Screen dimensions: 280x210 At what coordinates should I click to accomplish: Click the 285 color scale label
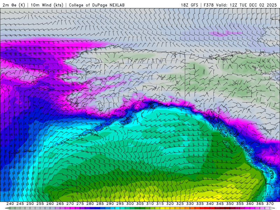[x=100, y=204]
